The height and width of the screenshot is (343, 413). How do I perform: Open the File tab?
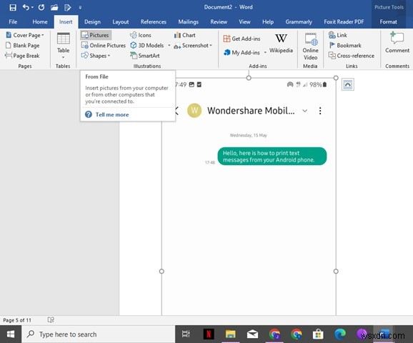[13, 22]
